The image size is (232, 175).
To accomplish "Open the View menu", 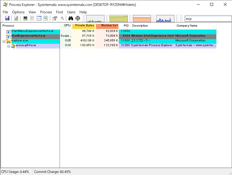I will [32, 12].
